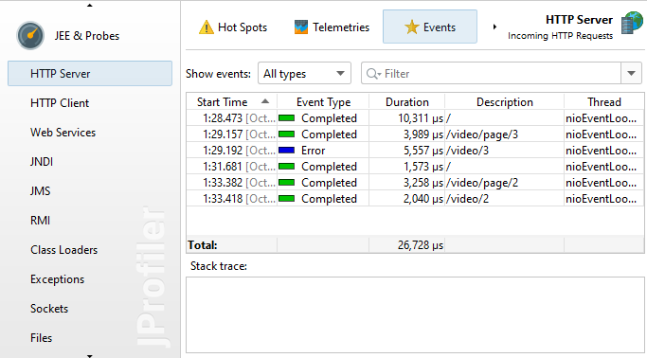The height and width of the screenshot is (358, 647).
Task: Select the /video/2 event row
Action: coord(415,199)
